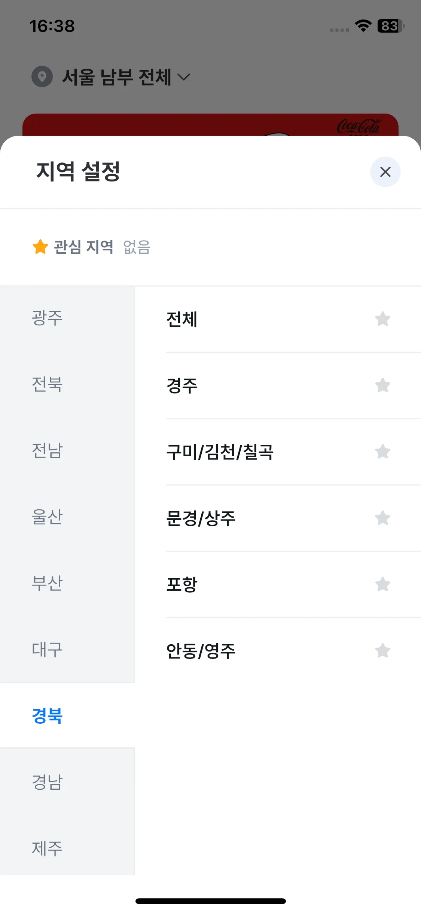Toggle favorite star for 경주
421x913 pixels.
pos(382,385)
